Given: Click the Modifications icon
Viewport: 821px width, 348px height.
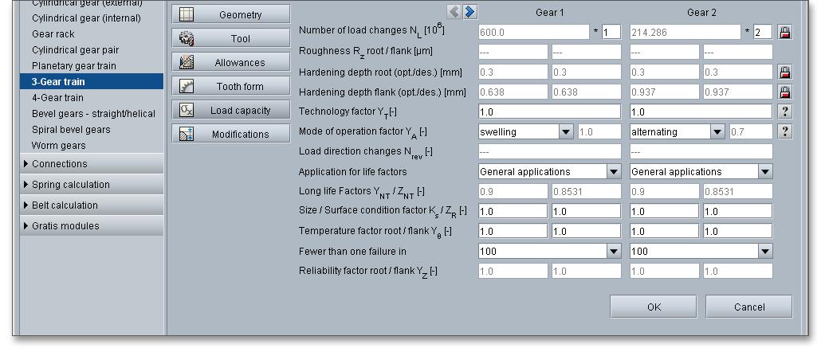Looking at the screenshot, I should 187,134.
